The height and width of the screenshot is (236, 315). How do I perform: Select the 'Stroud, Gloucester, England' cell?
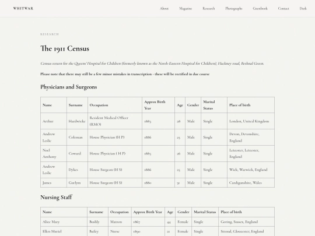point(247,231)
